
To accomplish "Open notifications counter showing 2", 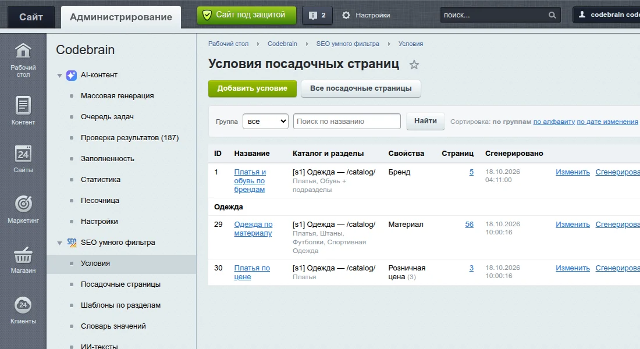I will (x=317, y=15).
